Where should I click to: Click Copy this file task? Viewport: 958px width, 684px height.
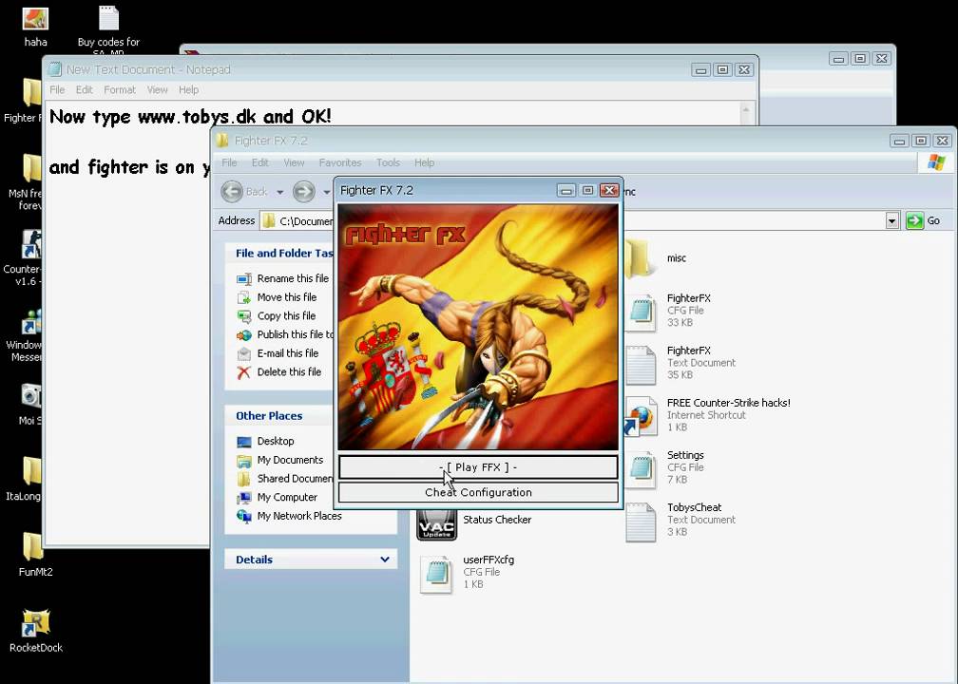[286, 316]
